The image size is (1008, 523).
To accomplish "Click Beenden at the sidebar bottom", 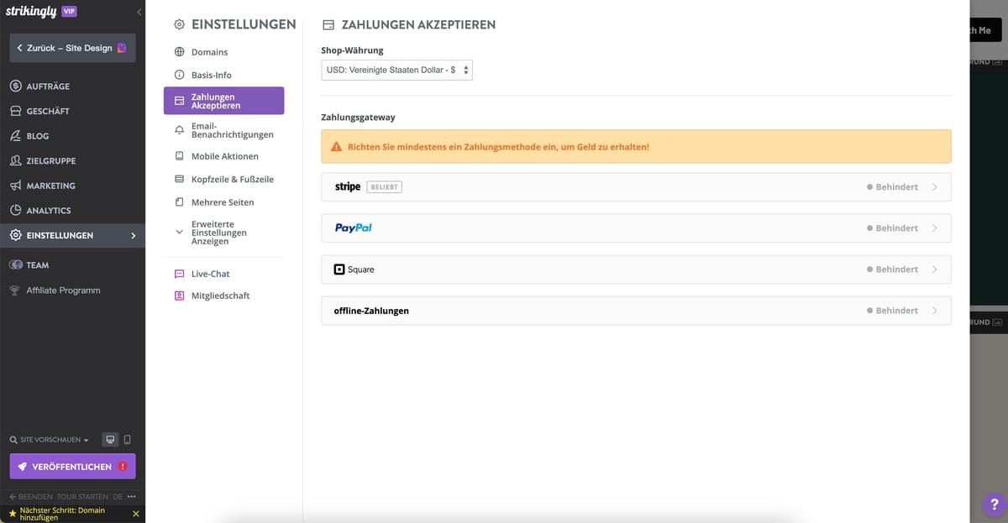I will pyautogui.click(x=30, y=496).
